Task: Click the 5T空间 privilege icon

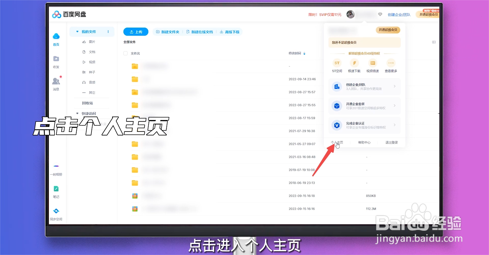Action: [x=337, y=63]
